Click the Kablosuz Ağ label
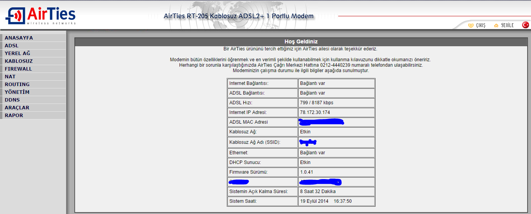Image resolution: width=531 pixels, height=214 pixels. (243, 132)
